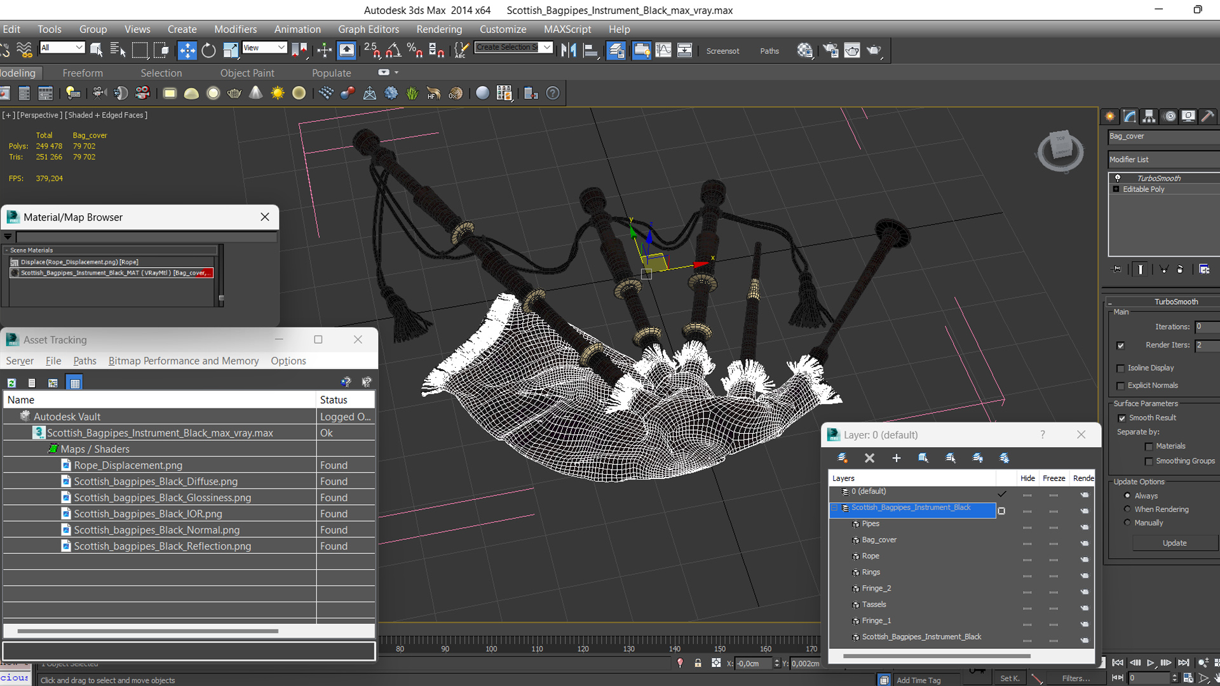Click the Screensot toolbar button
This screenshot has width=1220, height=686.
point(722,51)
